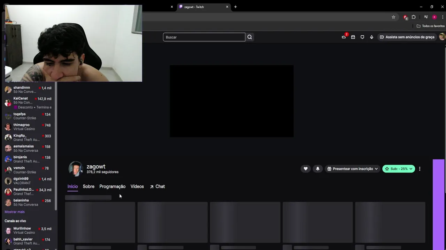This screenshot has height=250, width=446.
Task: Open baianinha channel in sidebar
Action: tap(28, 202)
